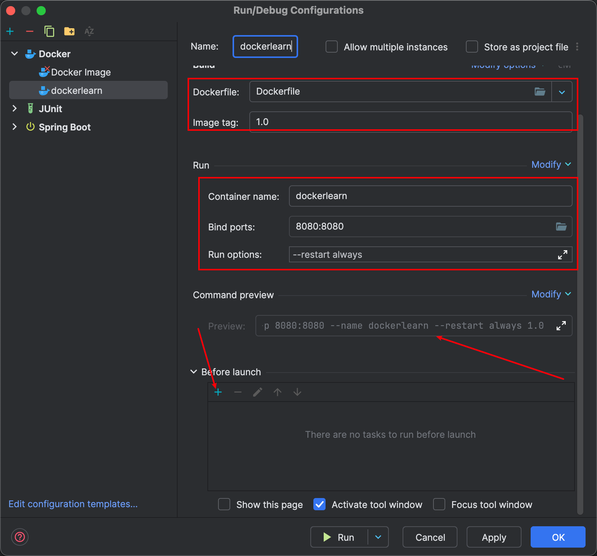Sort configurations alphabetically
The image size is (597, 556).
pos(89,31)
